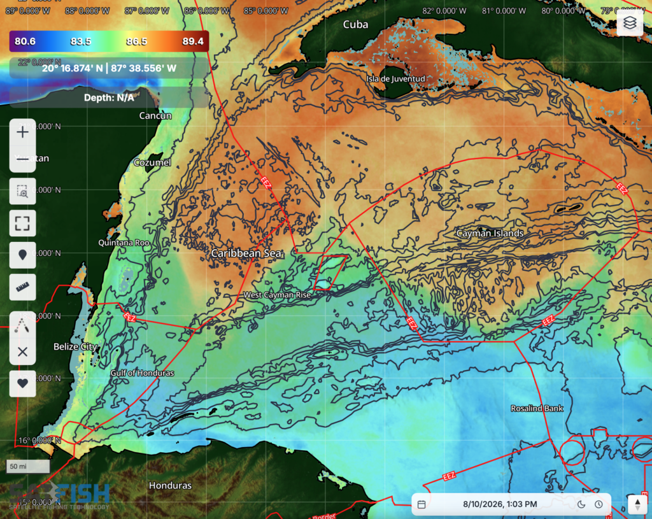Click the Cuba map label
This screenshot has height=519, width=652.
[355, 25]
